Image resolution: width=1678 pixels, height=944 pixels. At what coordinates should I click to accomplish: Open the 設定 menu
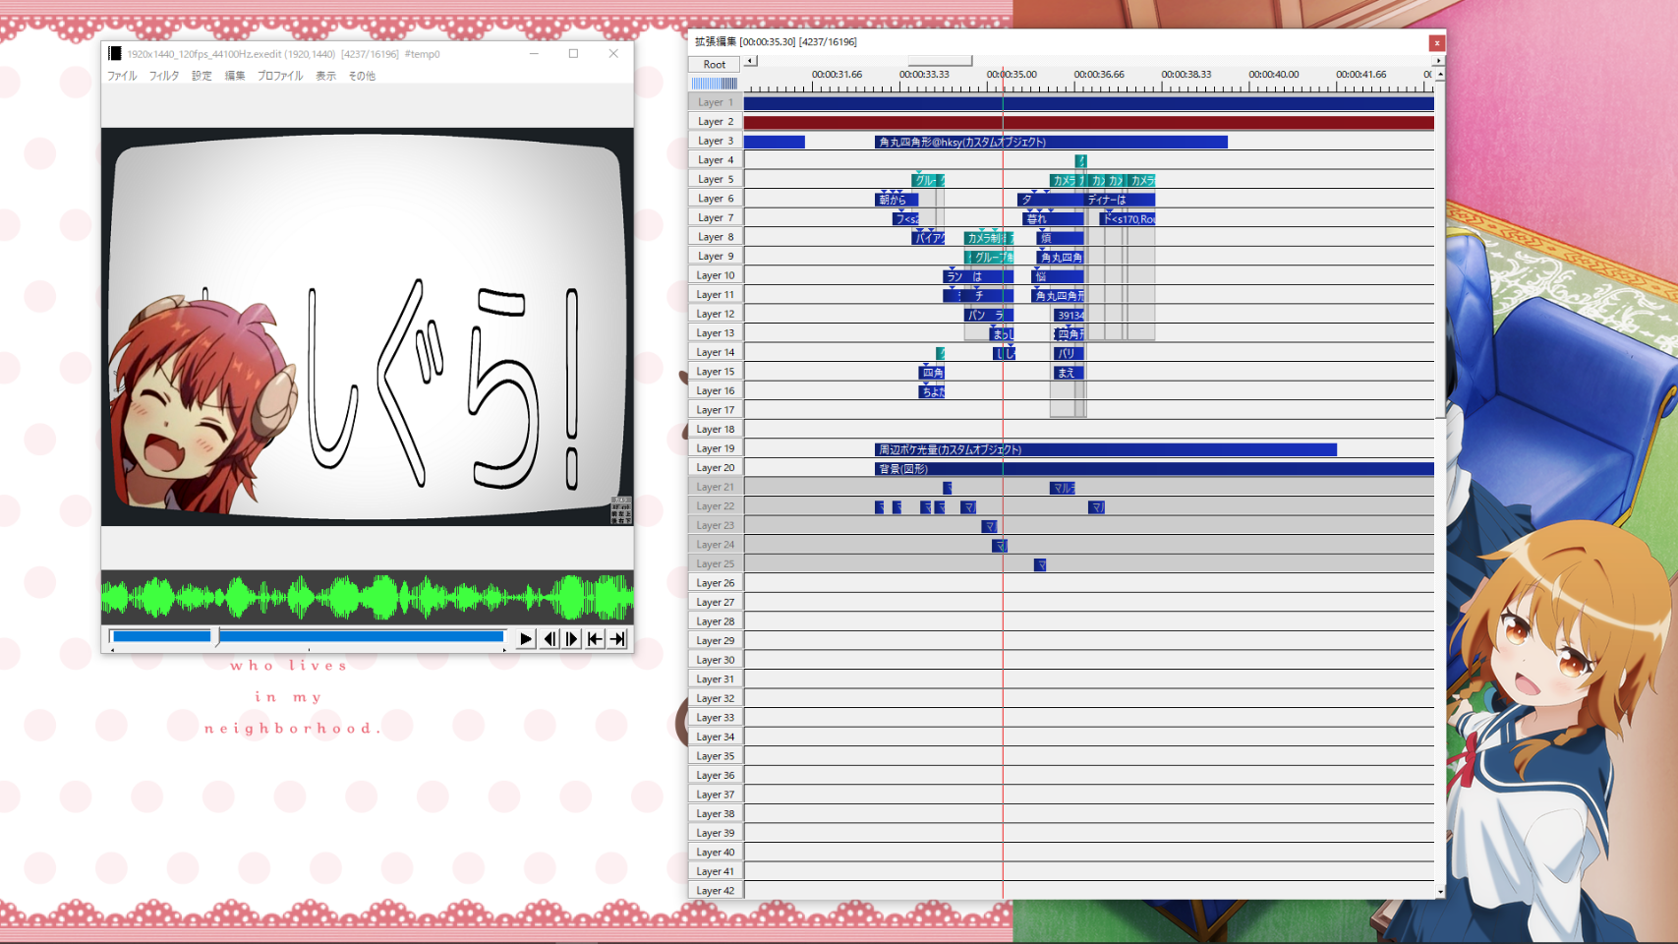click(x=202, y=76)
